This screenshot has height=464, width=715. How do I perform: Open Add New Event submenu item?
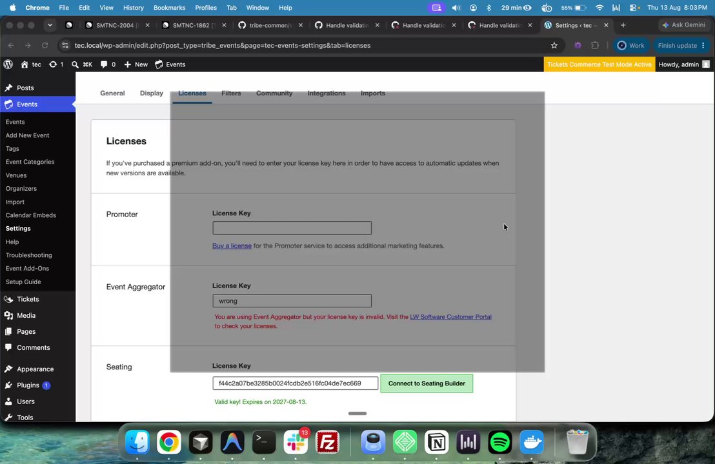coord(27,135)
